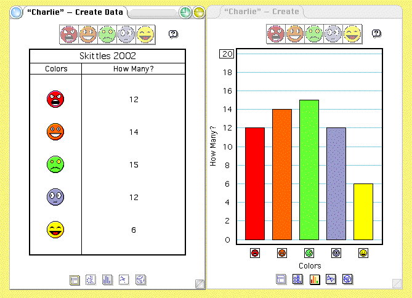Click purple surprised face in table Colors column
412x298 pixels.
pyautogui.click(x=55, y=197)
